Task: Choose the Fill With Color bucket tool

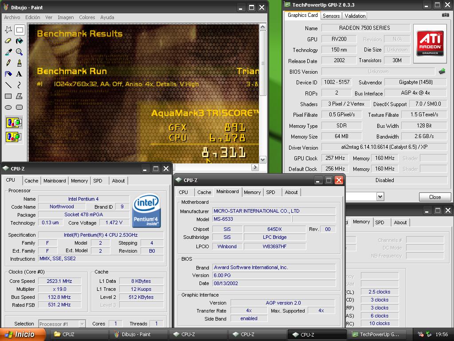Action: pos(20,41)
